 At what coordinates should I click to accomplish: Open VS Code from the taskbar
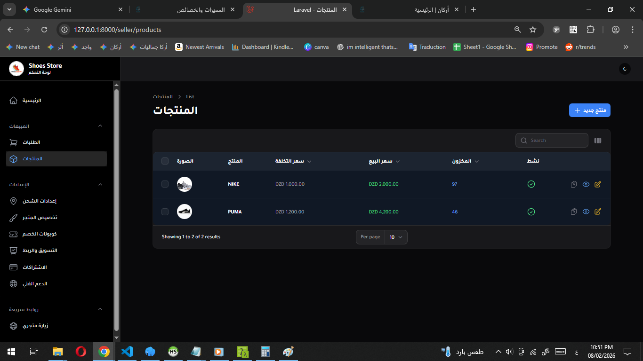pyautogui.click(x=127, y=351)
